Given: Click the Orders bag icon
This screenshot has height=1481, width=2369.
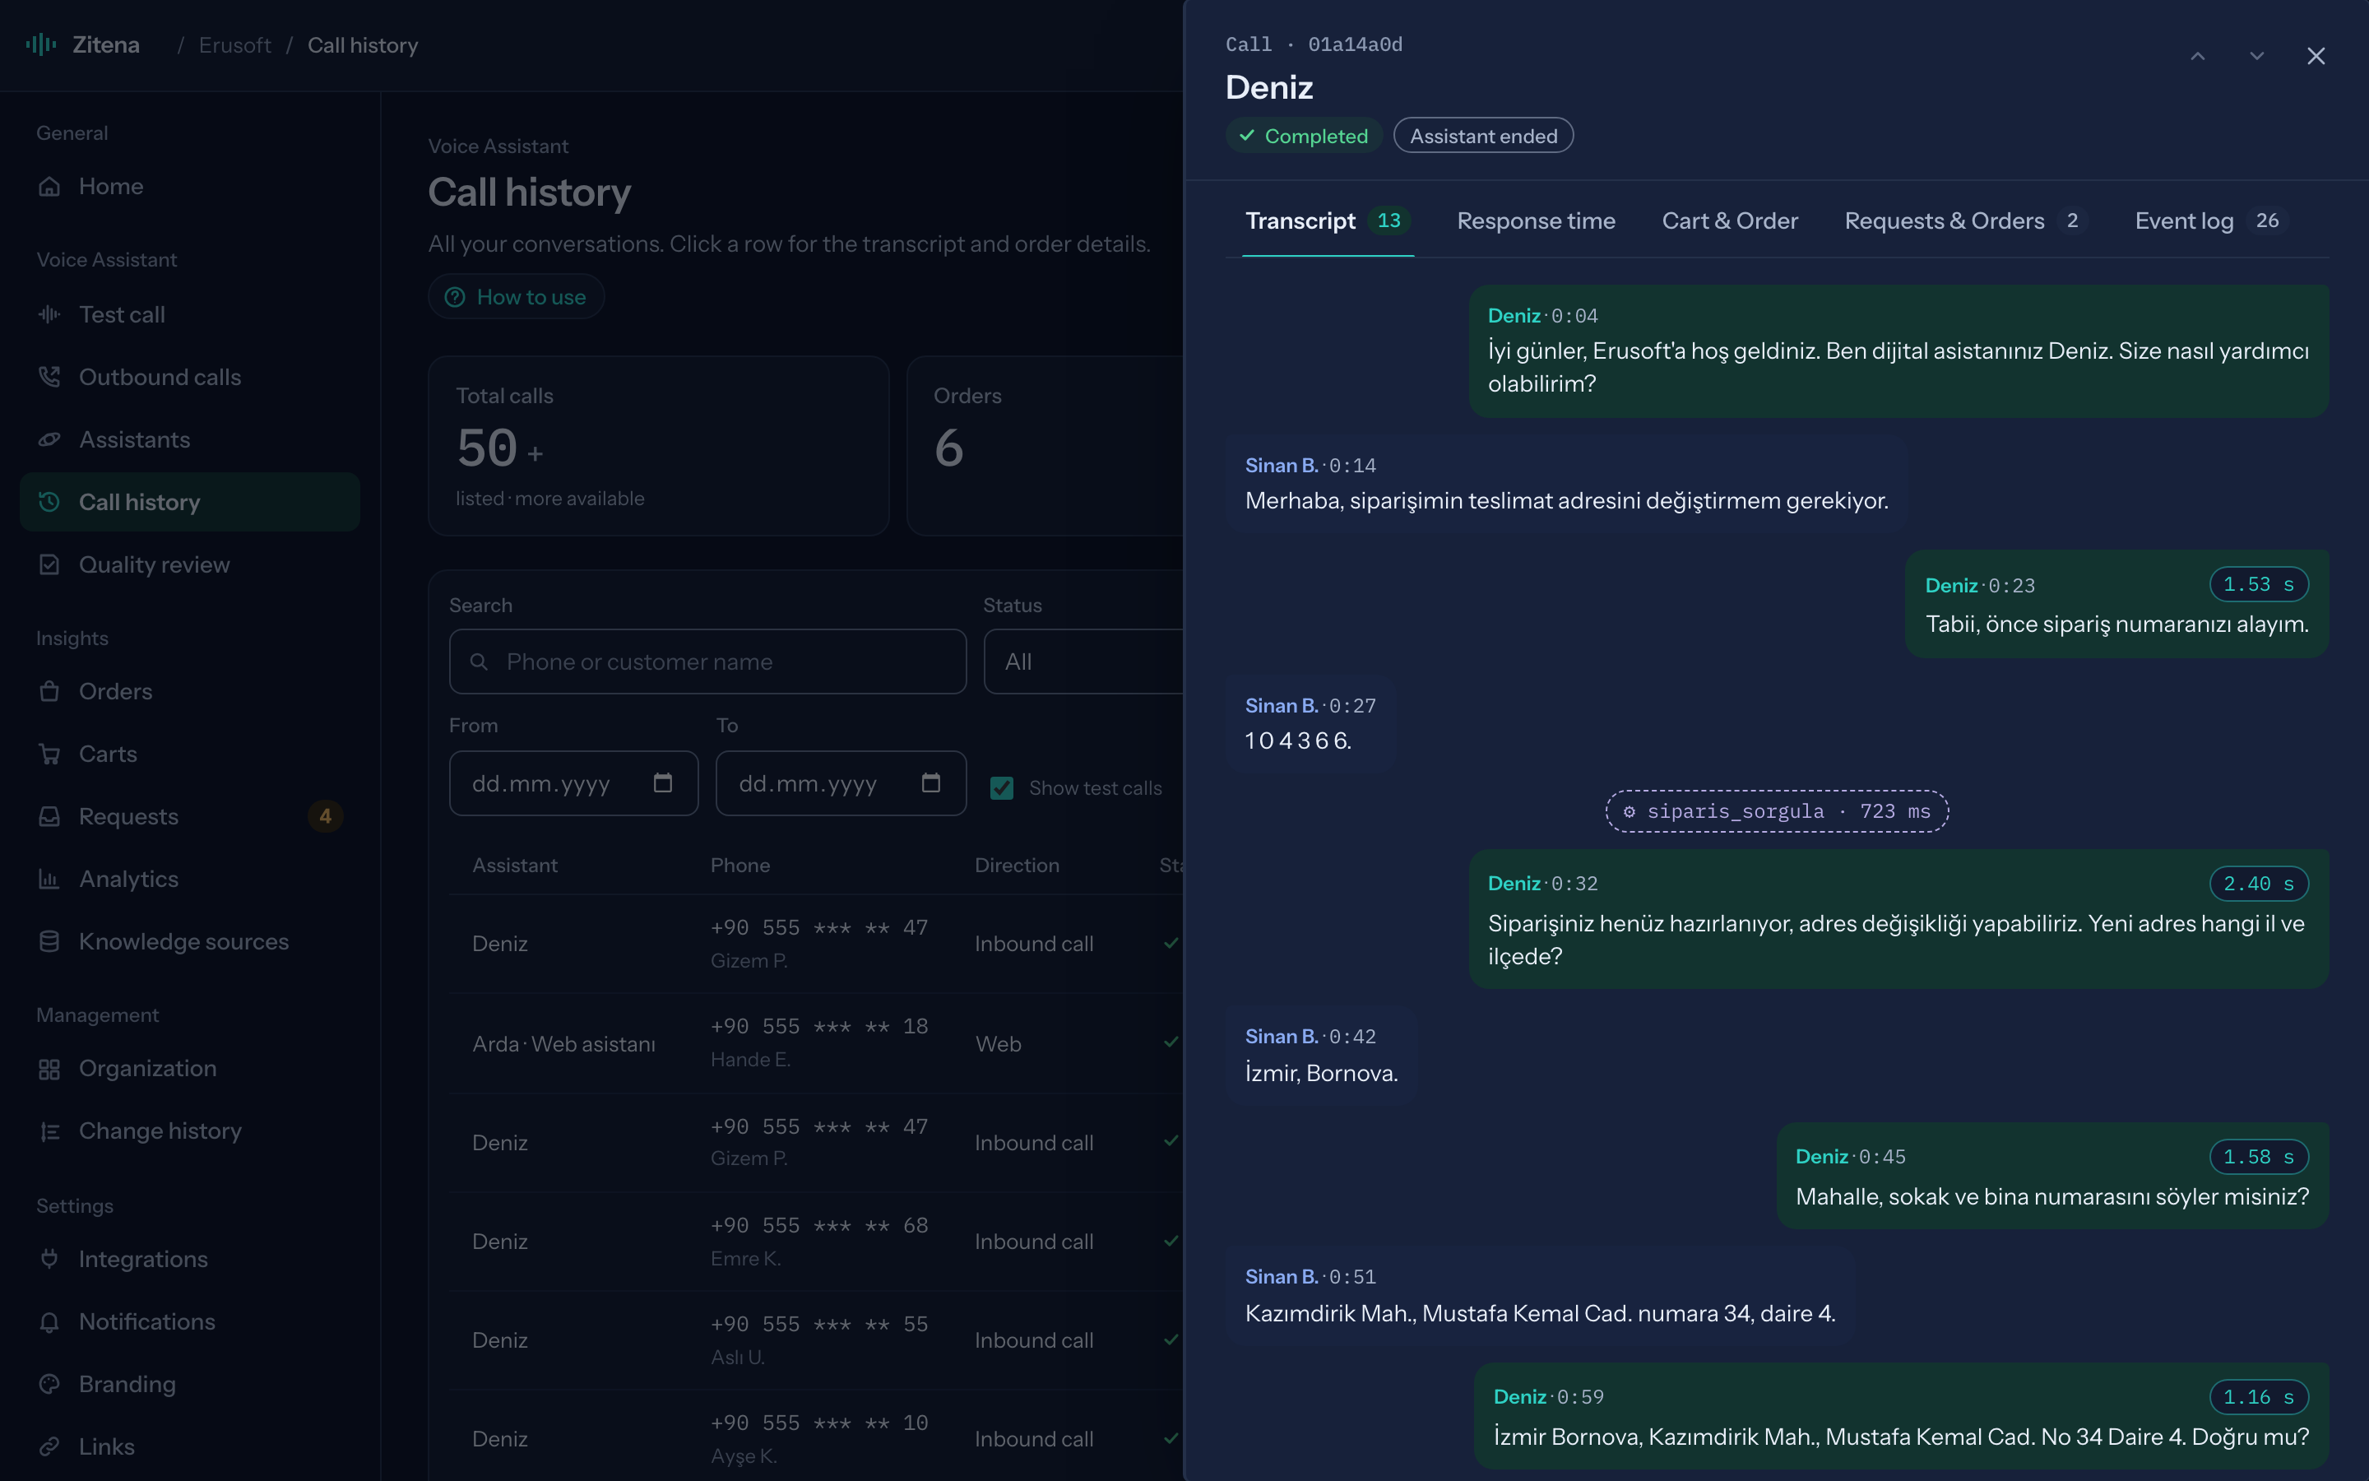Looking at the screenshot, I should point(49,691).
